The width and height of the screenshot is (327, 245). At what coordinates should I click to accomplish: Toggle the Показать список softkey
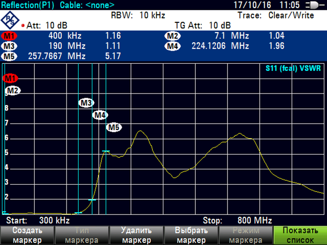[x=300, y=235]
